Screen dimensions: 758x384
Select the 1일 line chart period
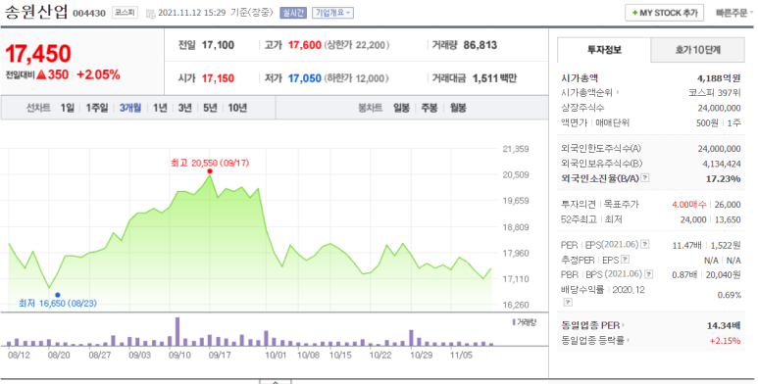tap(68, 108)
